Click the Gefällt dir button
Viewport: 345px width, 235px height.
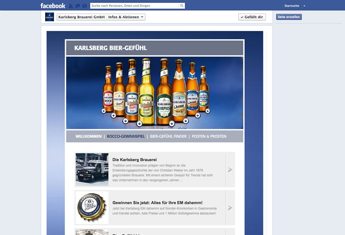[252, 17]
